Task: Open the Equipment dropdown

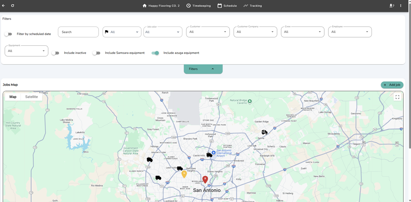Action: [x=27, y=51]
